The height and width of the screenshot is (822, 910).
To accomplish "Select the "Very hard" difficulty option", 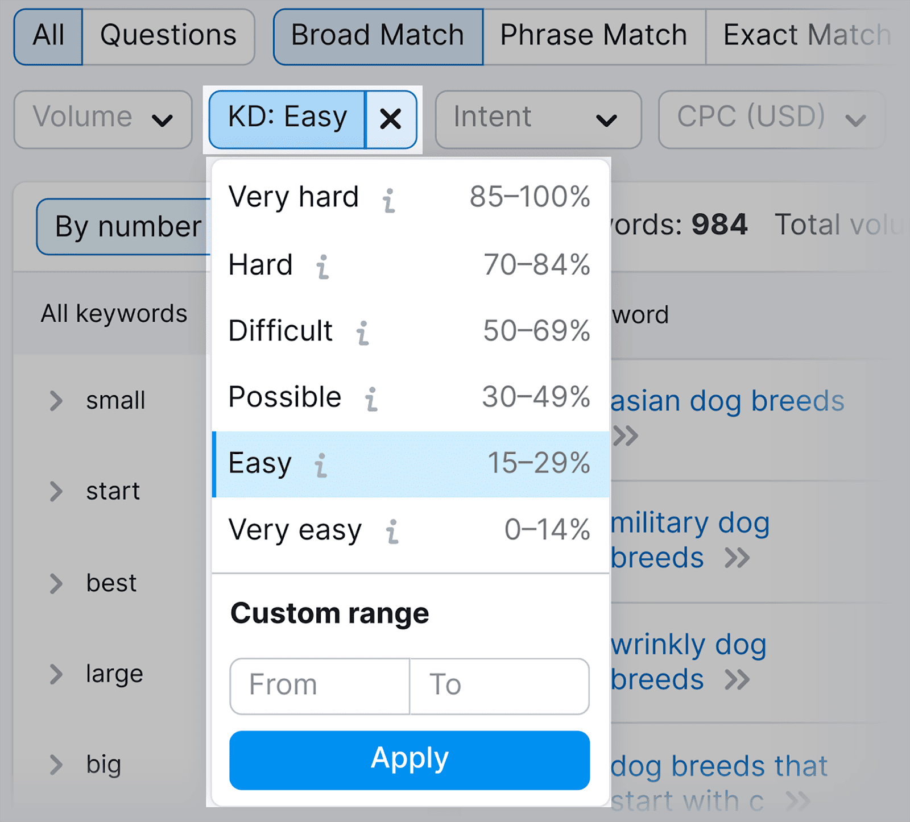I will (x=293, y=198).
